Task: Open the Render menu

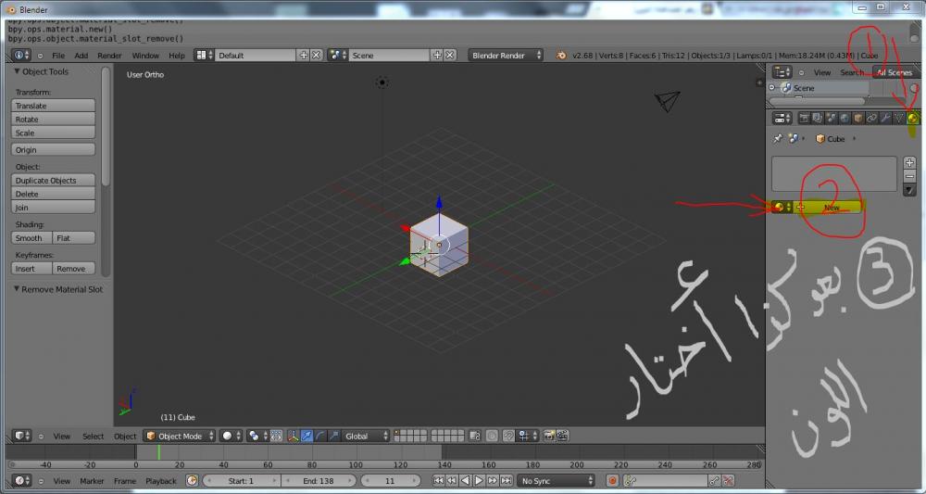Action: coord(109,56)
